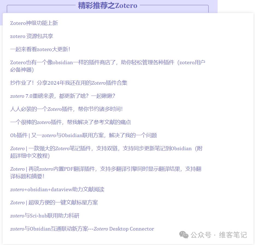This screenshot has height=245, width=255.
Task: Open '一个很棒的zotero插件' 参考文献痛点 link
Action: pos(70,122)
